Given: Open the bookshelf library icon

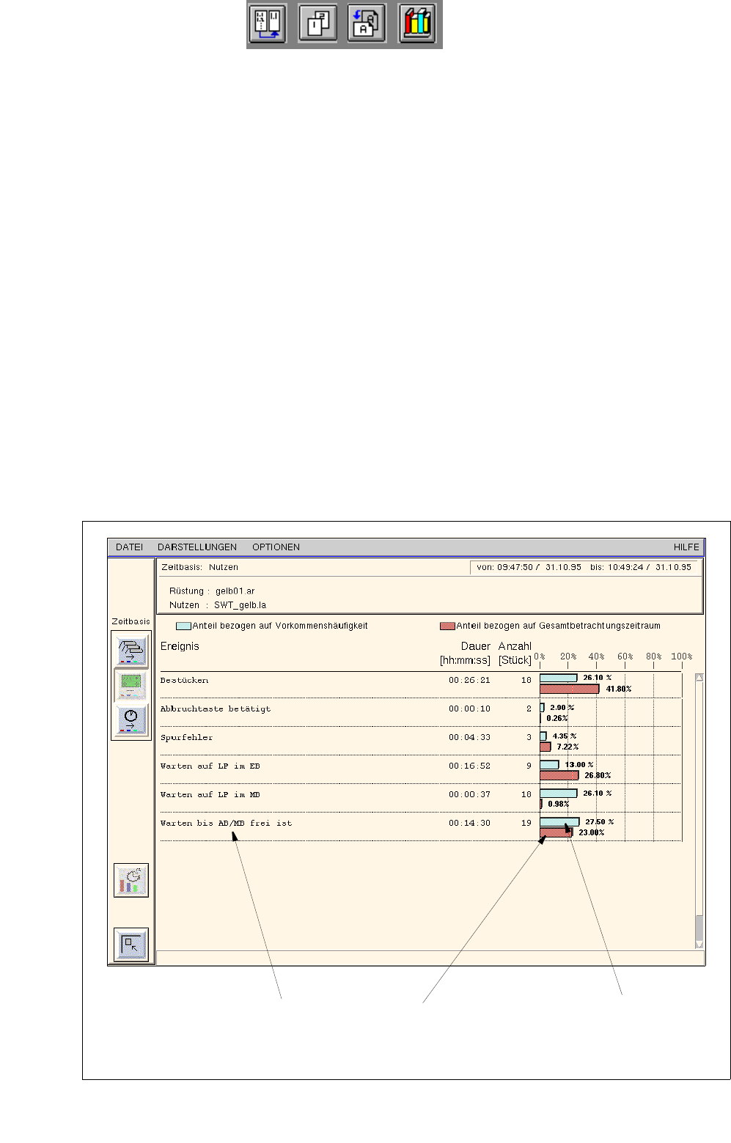Looking at the screenshot, I should (417, 24).
